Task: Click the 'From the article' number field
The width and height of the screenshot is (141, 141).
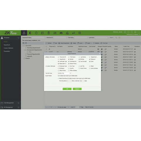Action: (x=69, y=81)
